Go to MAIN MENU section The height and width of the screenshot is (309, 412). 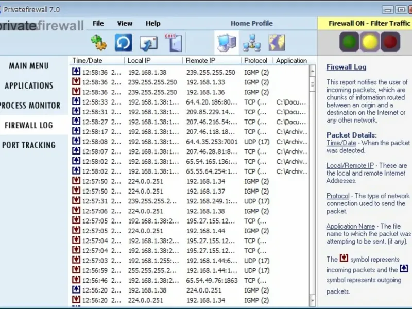pos(29,66)
